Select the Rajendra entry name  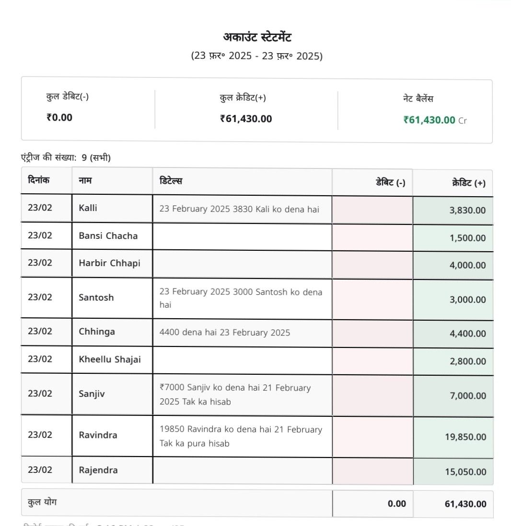coord(98,470)
